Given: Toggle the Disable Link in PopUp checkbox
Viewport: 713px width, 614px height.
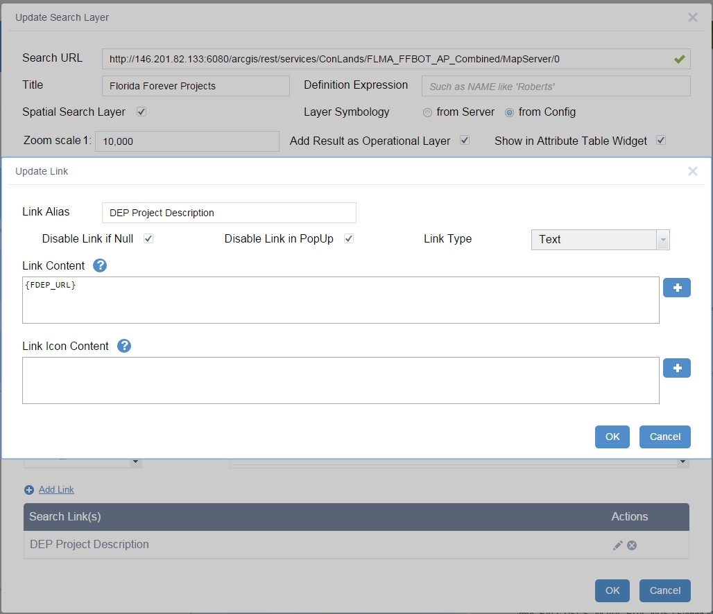Looking at the screenshot, I should click(349, 238).
